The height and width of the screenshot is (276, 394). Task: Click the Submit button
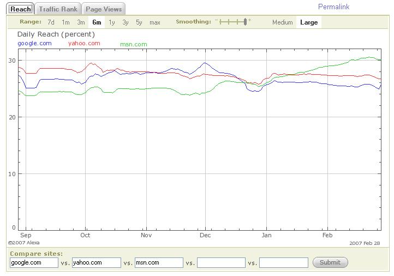pos(330,262)
